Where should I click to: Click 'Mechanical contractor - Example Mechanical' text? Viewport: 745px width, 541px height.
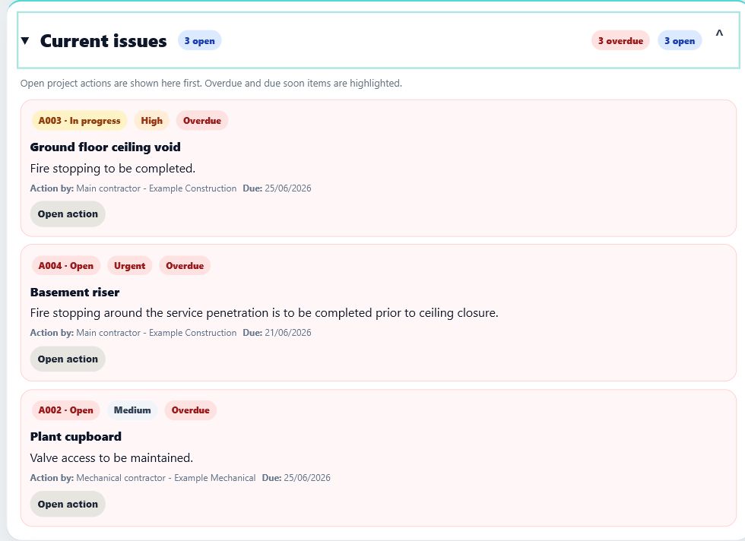(x=166, y=478)
